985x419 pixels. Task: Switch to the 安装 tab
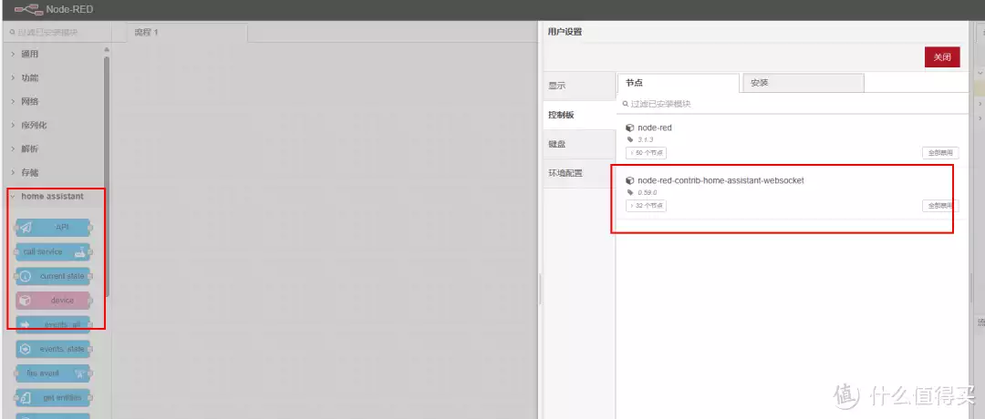pyautogui.click(x=803, y=84)
